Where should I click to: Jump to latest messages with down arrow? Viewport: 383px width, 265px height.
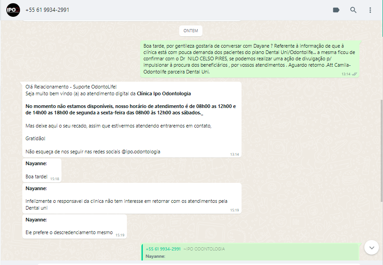click(x=372, y=247)
